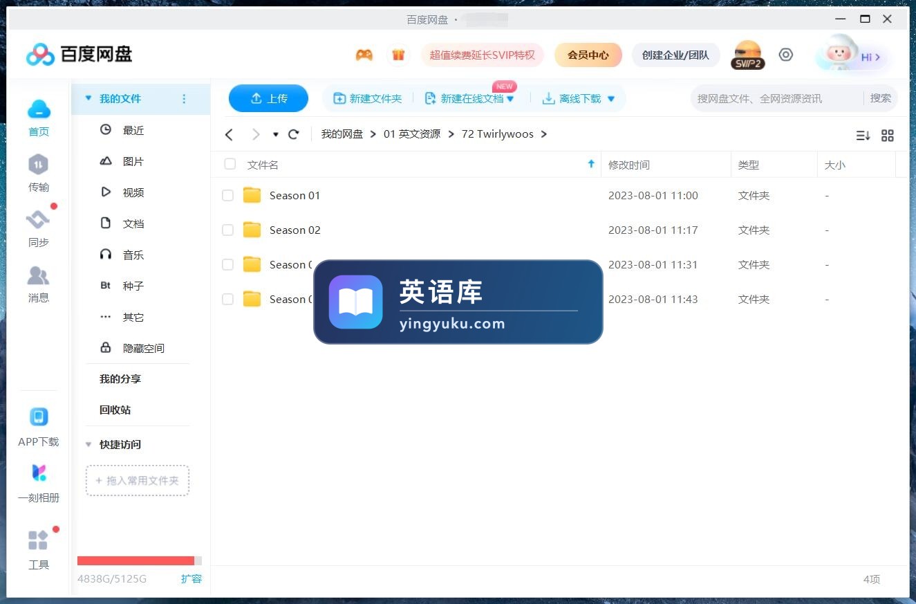The image size is (916, 604).
Task: Switch to grid view icon
Action: (x=888, y=136)
